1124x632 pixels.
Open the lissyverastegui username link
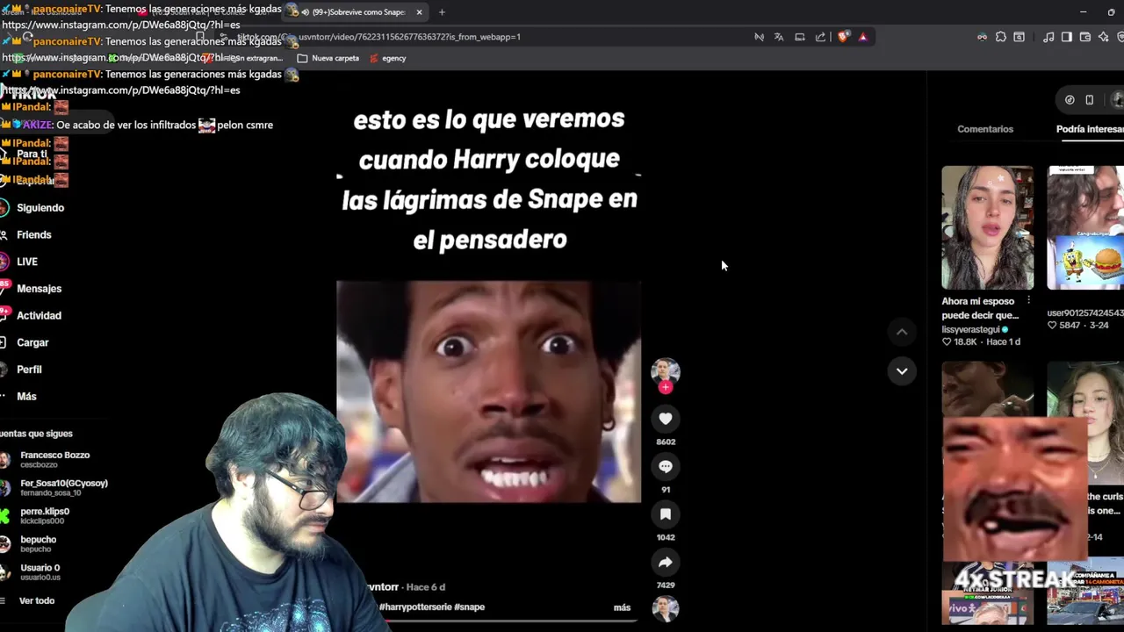pos(972,330)
